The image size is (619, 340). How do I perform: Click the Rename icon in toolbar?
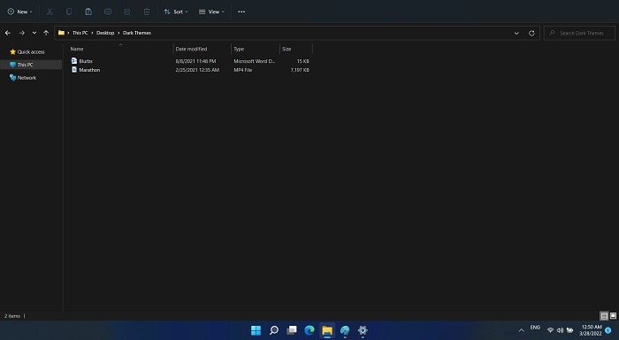click(x=108, y=12)
